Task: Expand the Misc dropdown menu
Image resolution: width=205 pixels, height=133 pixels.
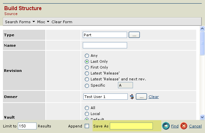Action: tap(43, 22)
